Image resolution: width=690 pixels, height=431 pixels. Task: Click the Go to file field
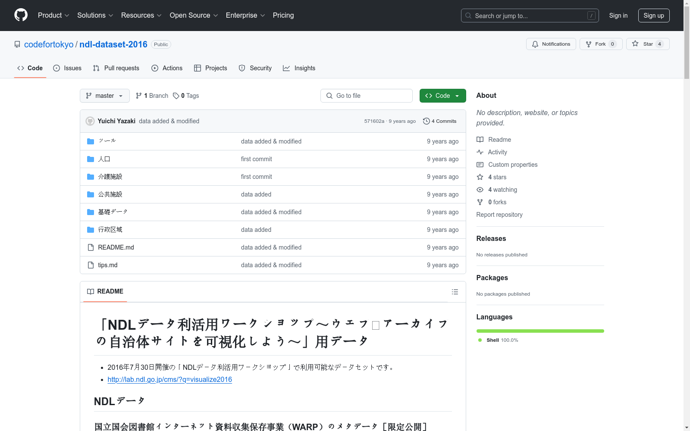click(x=367, y=96)
